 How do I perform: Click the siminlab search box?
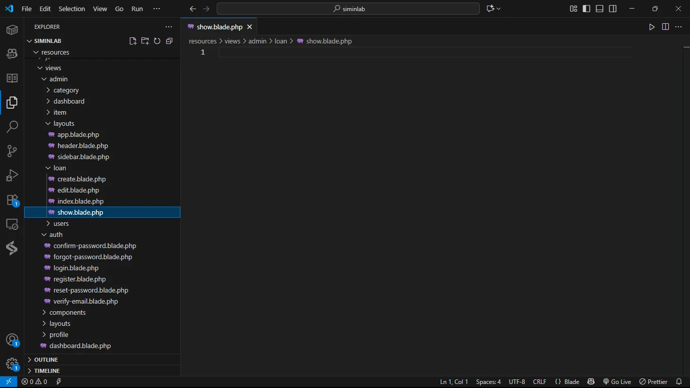(348, 9)
